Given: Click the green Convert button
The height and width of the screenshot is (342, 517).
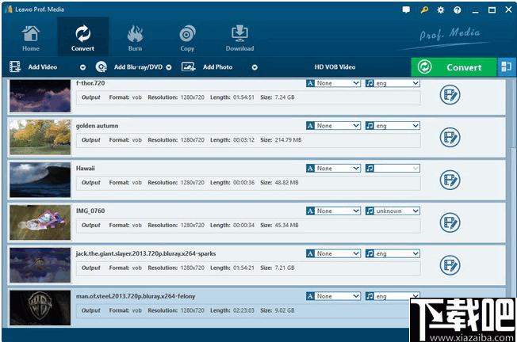Looking at the screenshot, I should tap(454, 67).
